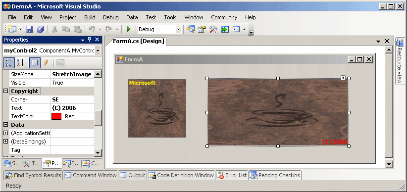Sort properties alphabetically with the A-Z icon
Image resolution: width=407 pixels, height=192 pixels.
tap(20, 62)
